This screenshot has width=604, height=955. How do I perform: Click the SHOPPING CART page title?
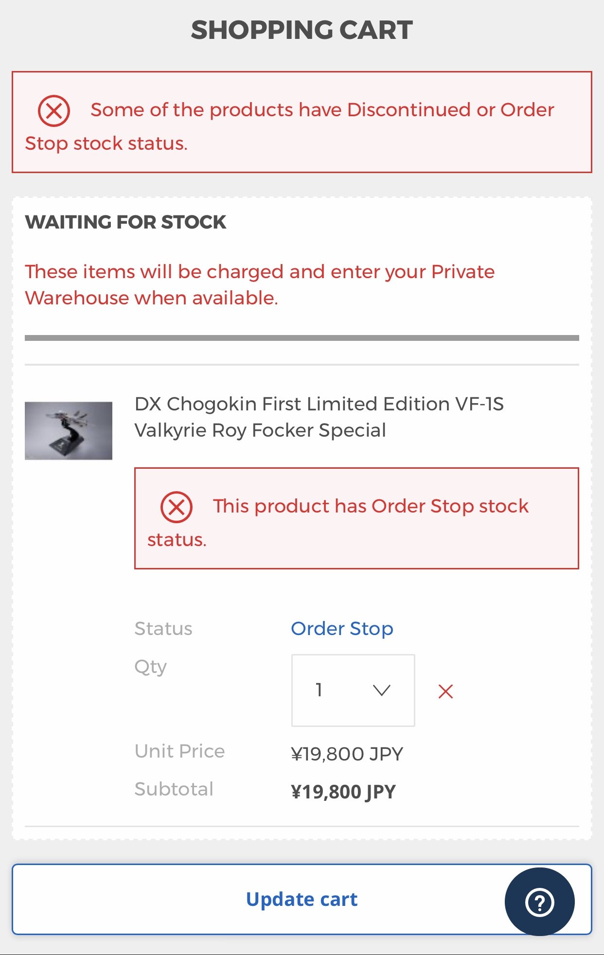tap(302, 30)
